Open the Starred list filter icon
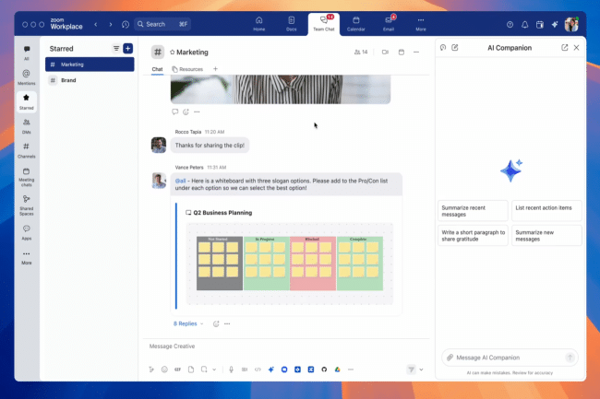 (x=116, y=49)
